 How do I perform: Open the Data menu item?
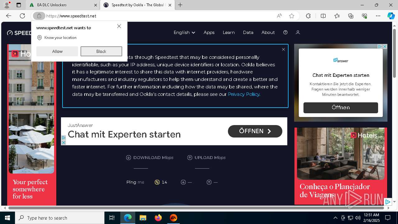[248, 32]
